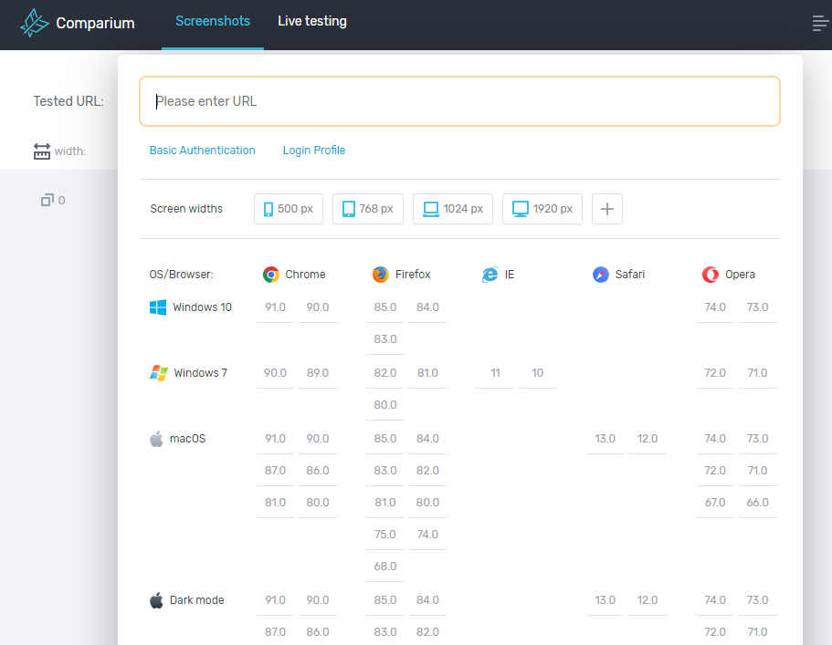Select Chrome 91.0 in Dark mode
The height and width of the screenshot is (645, 832).
(x=276, y=600)
